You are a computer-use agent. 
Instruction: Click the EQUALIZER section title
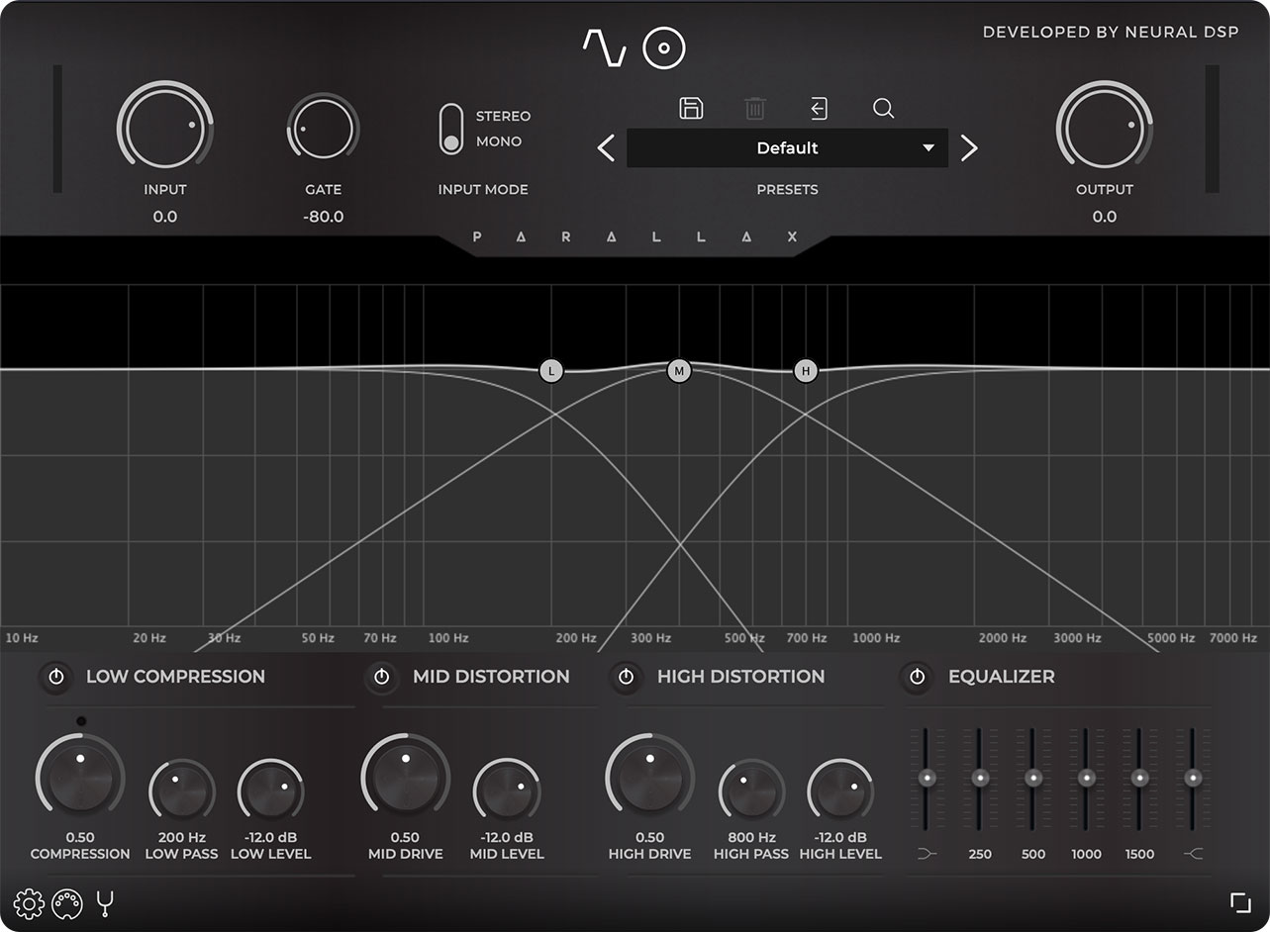click(1002, 677)
